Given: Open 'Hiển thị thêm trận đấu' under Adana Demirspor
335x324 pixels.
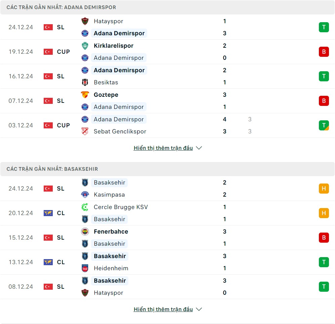Looking at the screenshot, I should (163, 148).
